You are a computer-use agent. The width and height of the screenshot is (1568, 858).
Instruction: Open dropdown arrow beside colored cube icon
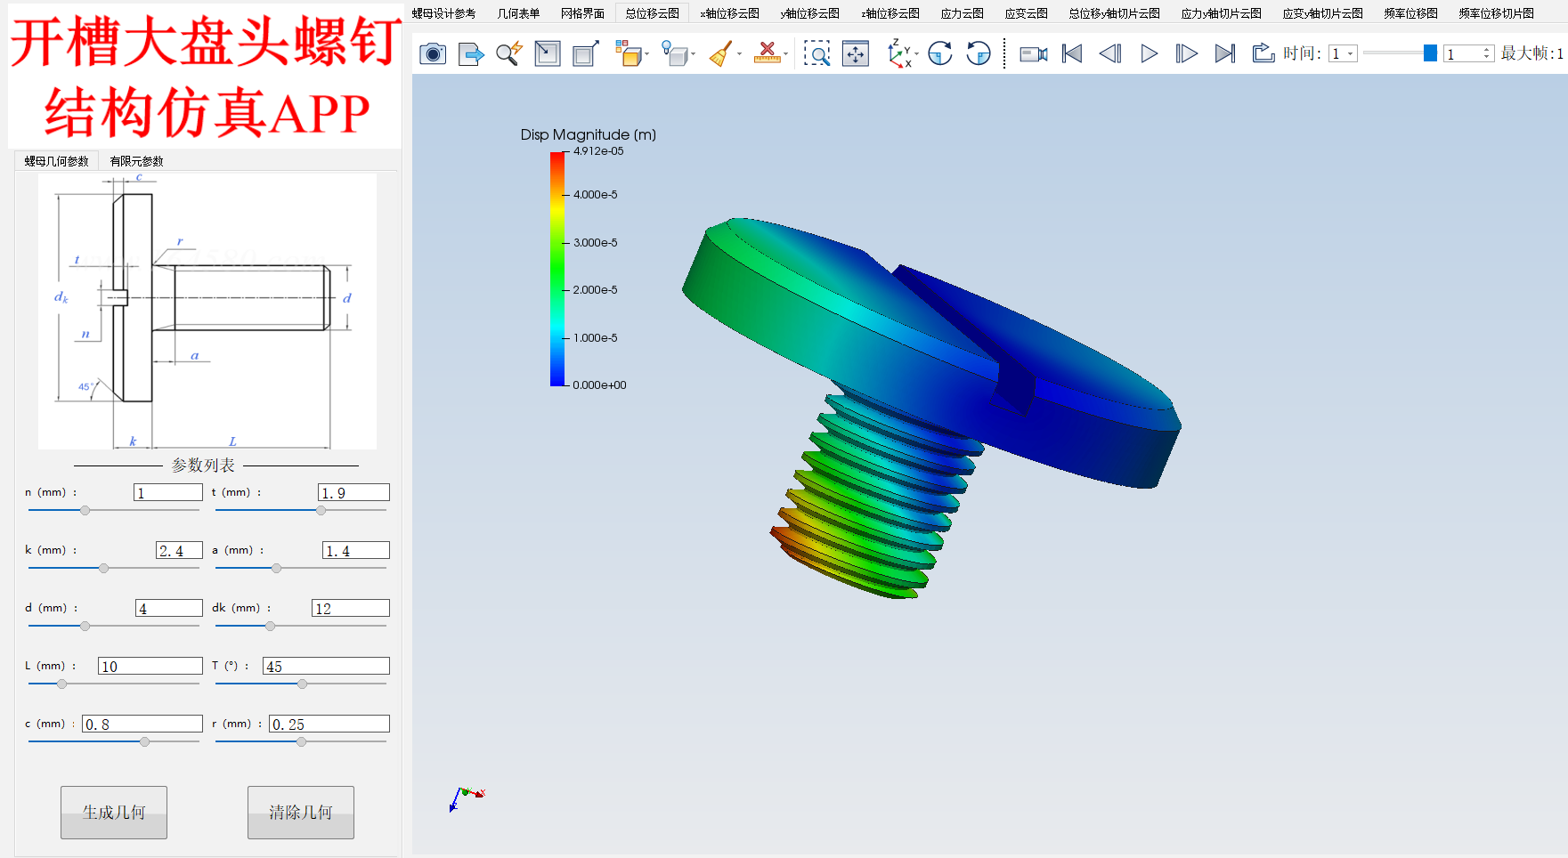click(646, 55)
